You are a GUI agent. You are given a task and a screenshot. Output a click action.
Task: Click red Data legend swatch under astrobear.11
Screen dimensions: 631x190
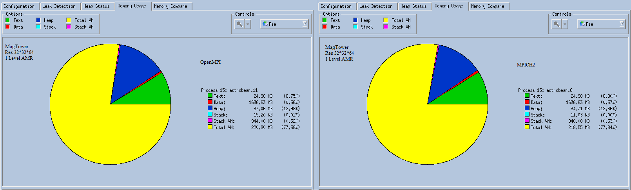pyautogui.click(x=210, y=102)
